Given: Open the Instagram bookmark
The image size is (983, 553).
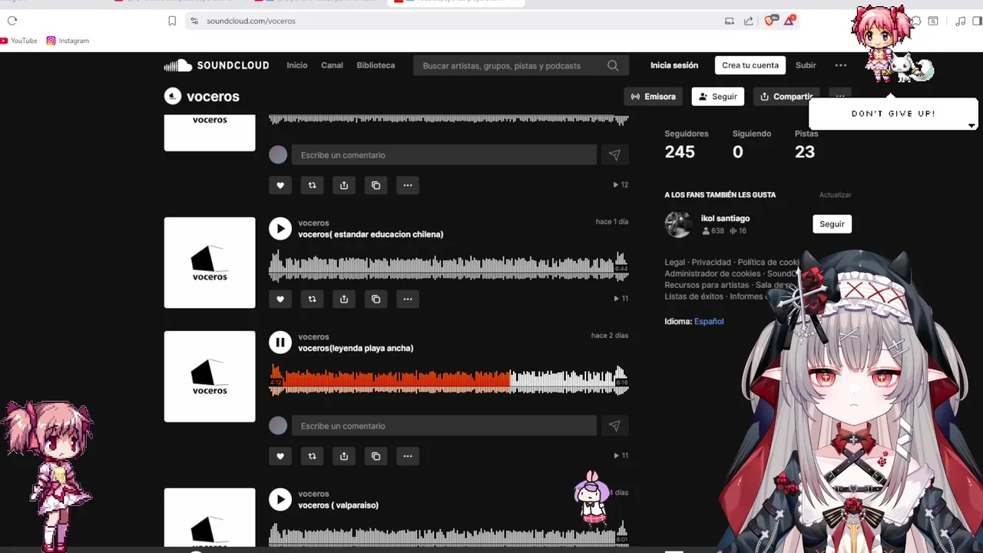Looking at the screenshot, I should [68, 41].
